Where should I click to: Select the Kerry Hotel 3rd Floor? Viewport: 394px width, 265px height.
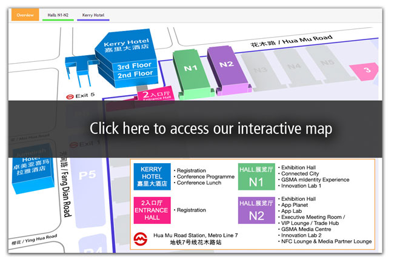pos(135,66)
